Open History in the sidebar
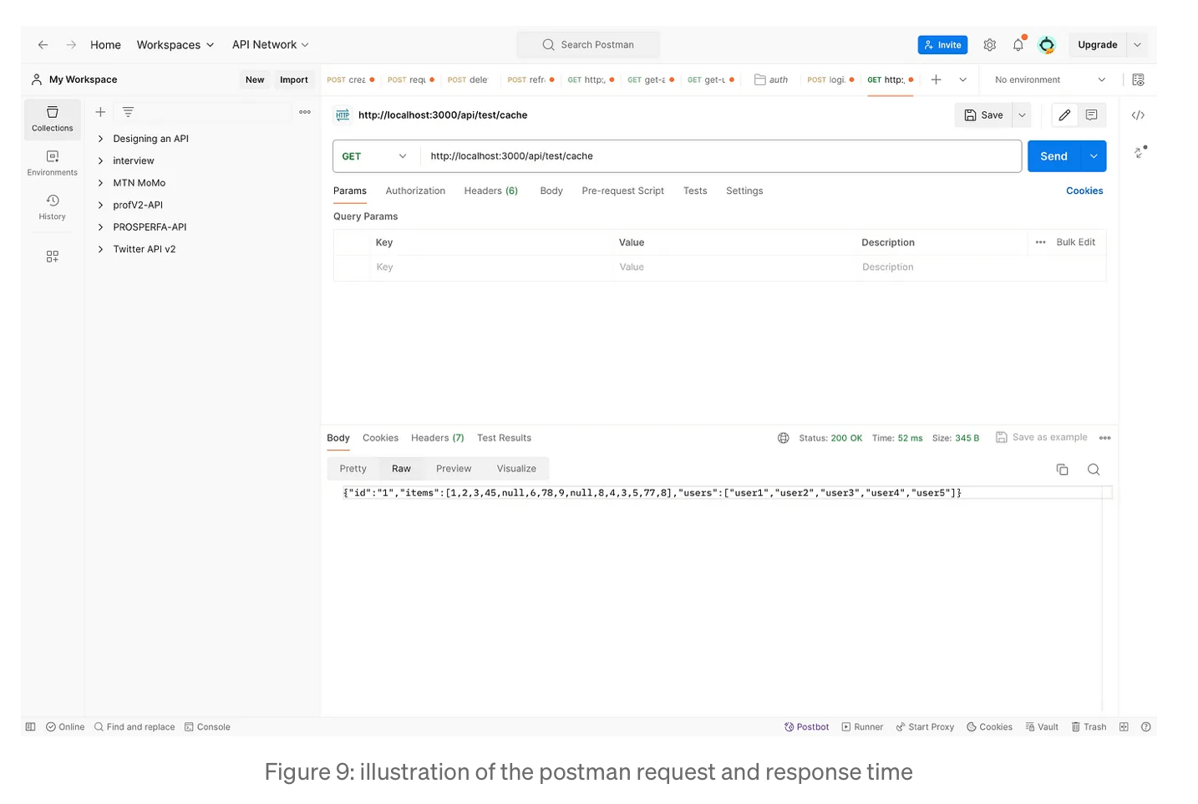The image size is (1198, 804). (53, 207)
